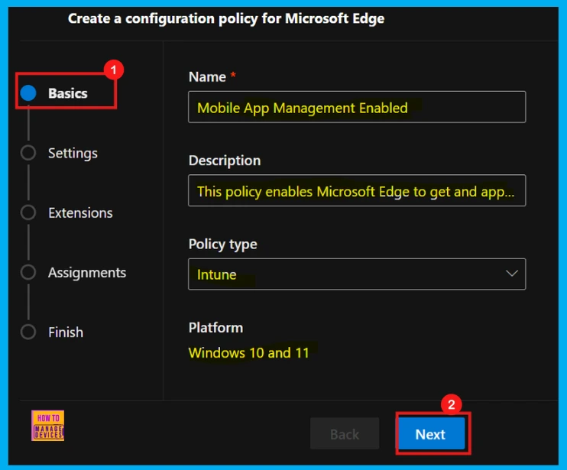Screen dimensions: 567x470
Task: Click the 'Platform' field label
Action: 216,328
